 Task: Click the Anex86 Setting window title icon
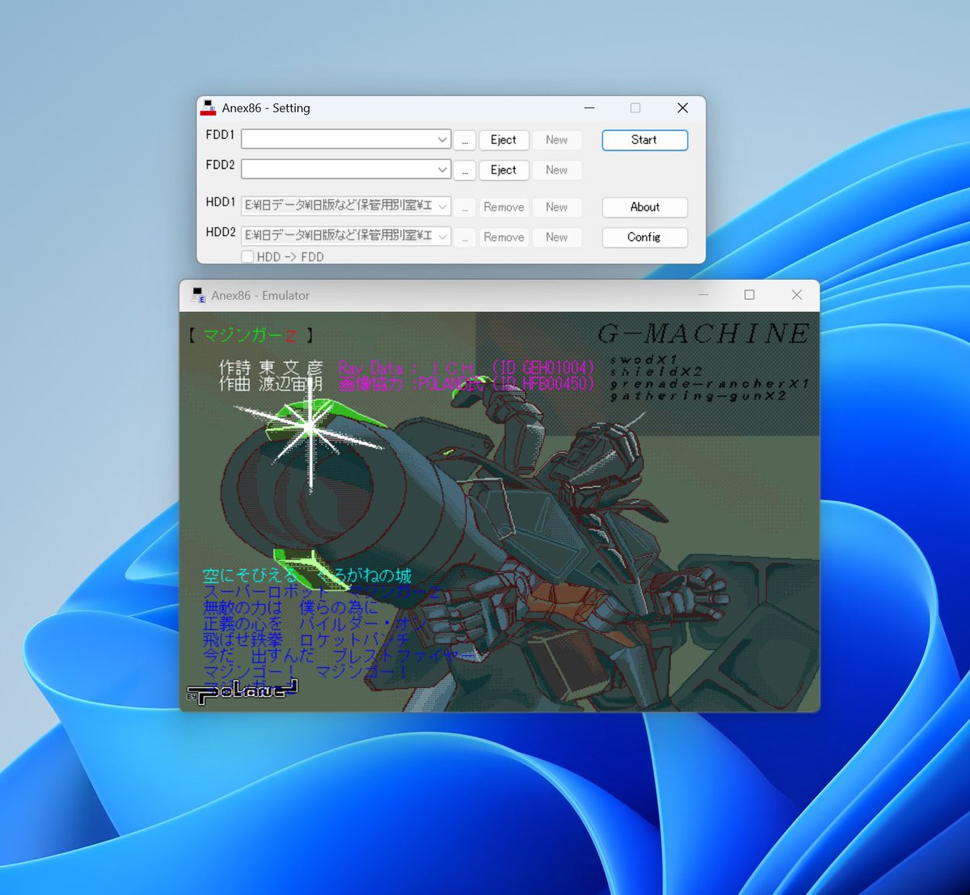click(x=209, y=108)
